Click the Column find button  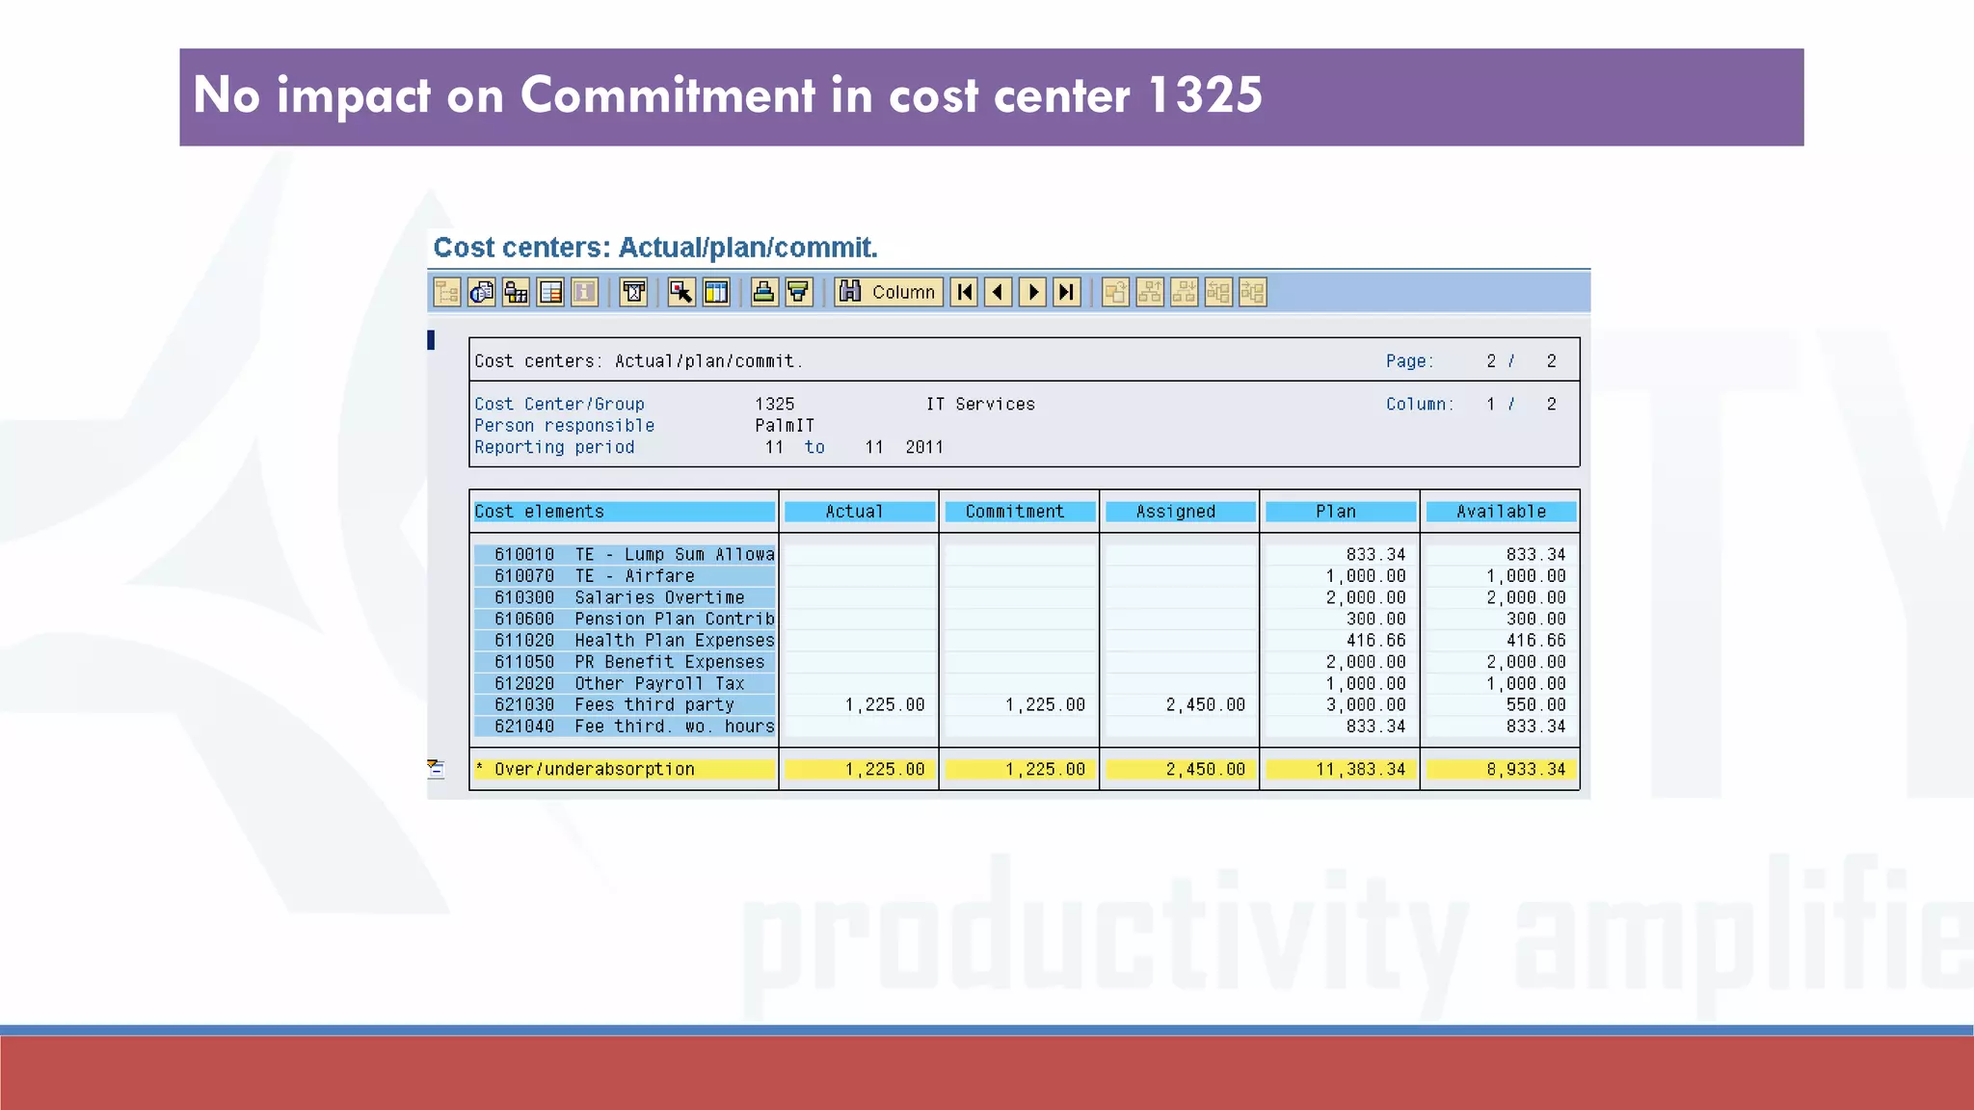(888, 292)
